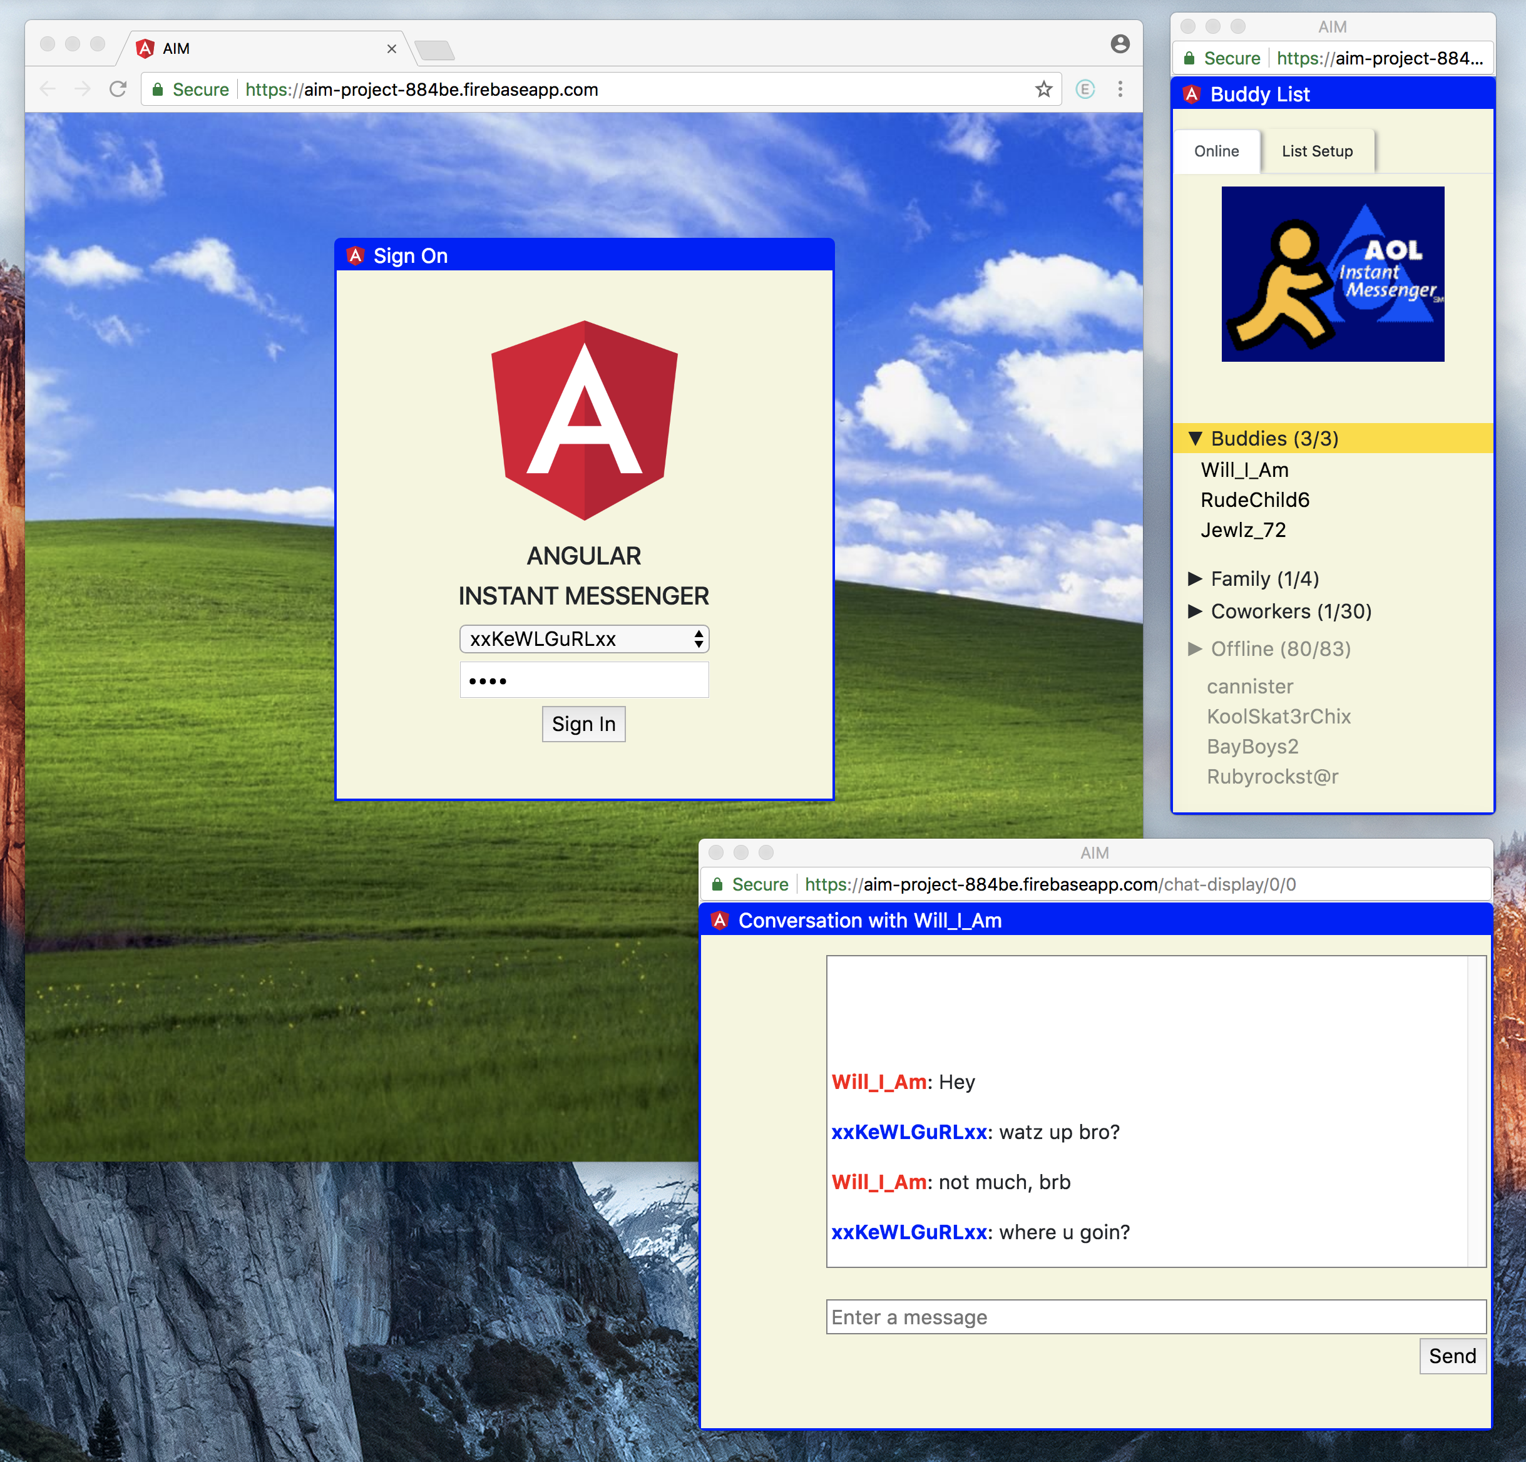Open the xxKeWLGuRLxx username dropdown
Screen dimensions: 1526x1462
584,639
